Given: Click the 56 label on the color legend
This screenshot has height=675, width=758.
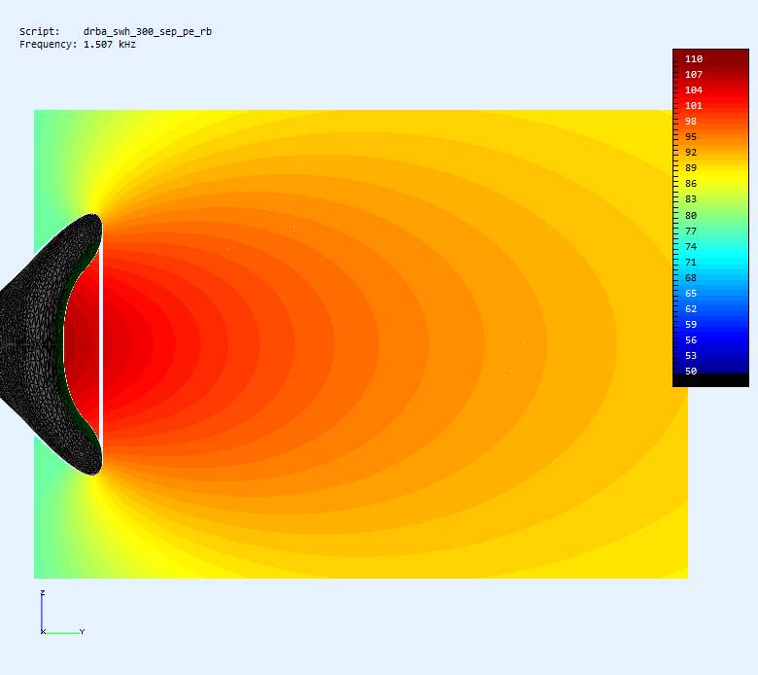Looking at the screenshot, I should pos(691,340).
